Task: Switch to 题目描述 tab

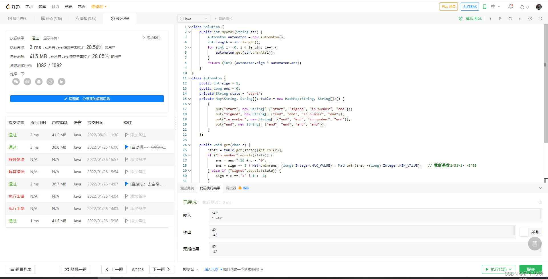Action: click(x=17, y=19)
